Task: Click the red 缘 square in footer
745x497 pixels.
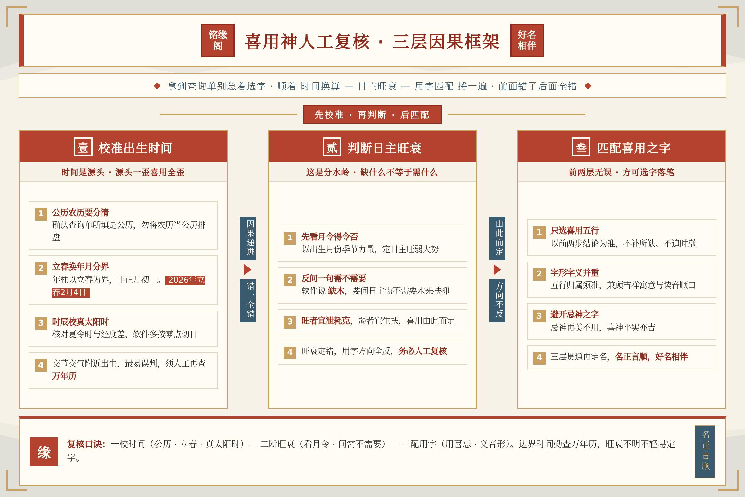Action: point(44,452)
